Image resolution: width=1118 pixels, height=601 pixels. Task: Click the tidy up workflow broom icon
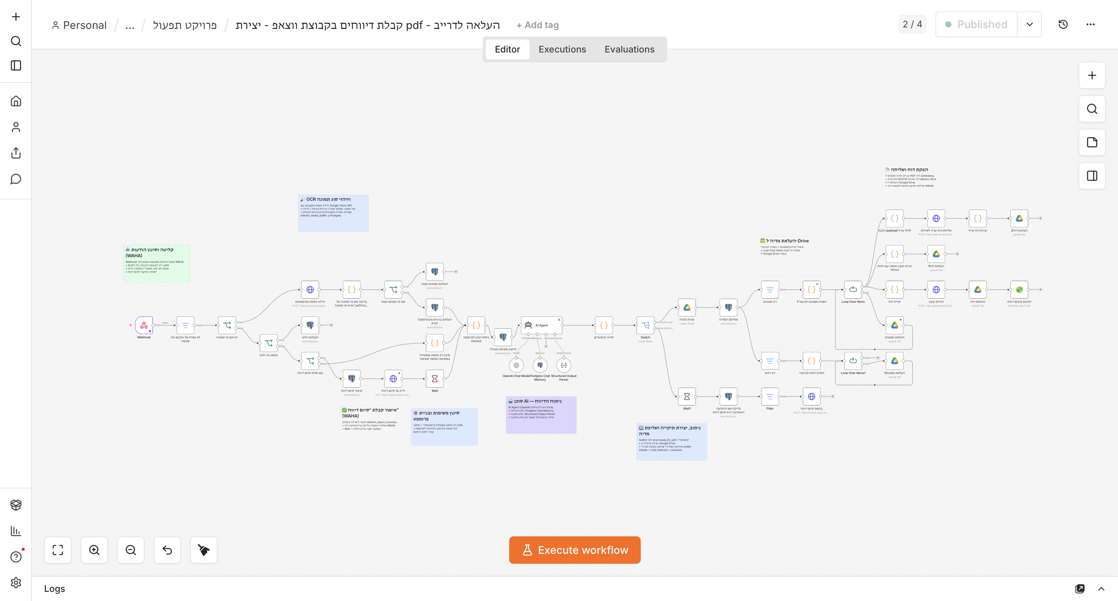point(203,550)
